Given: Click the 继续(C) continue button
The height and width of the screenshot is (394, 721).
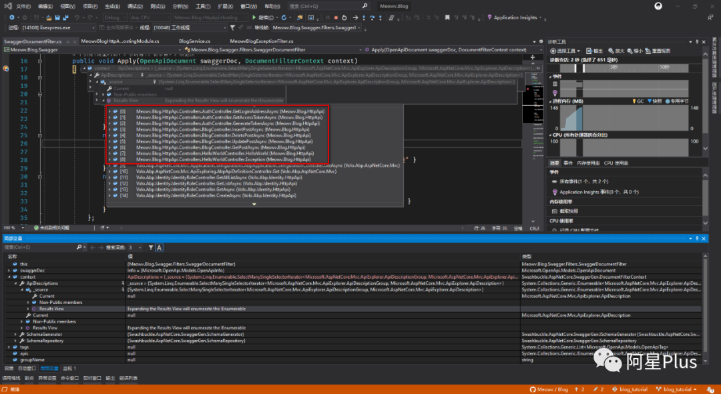Looking at the screenshot, I should pyautogui.click(x=263, y=17).
